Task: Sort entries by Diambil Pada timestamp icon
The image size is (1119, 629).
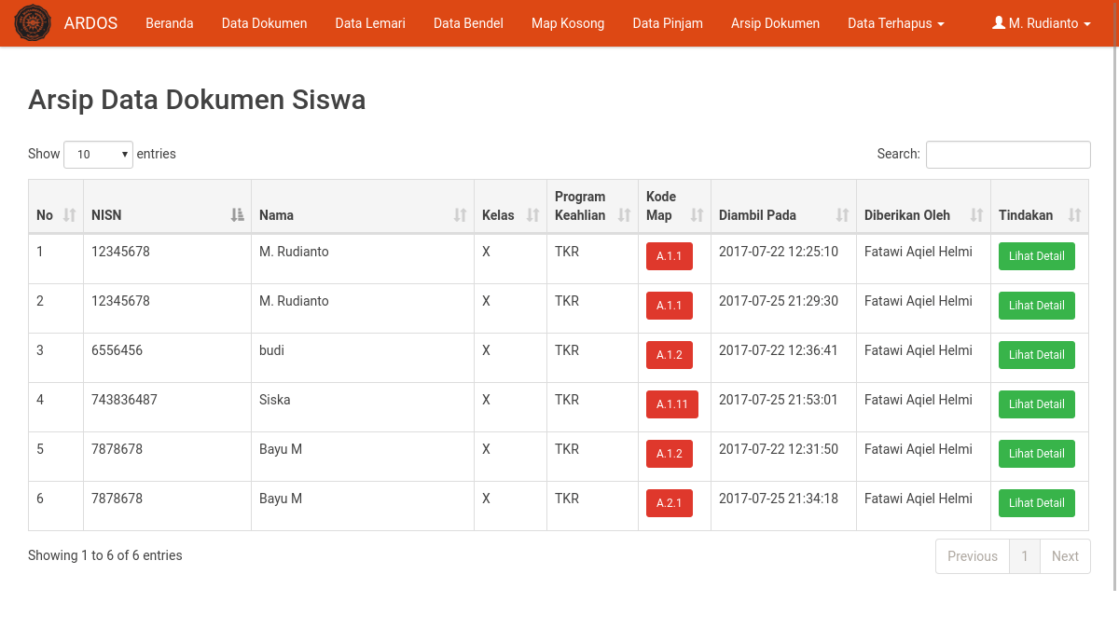Action: [x=843, y=215]
